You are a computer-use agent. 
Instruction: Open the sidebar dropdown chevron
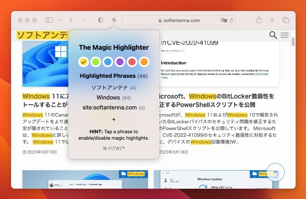point(59,20)
